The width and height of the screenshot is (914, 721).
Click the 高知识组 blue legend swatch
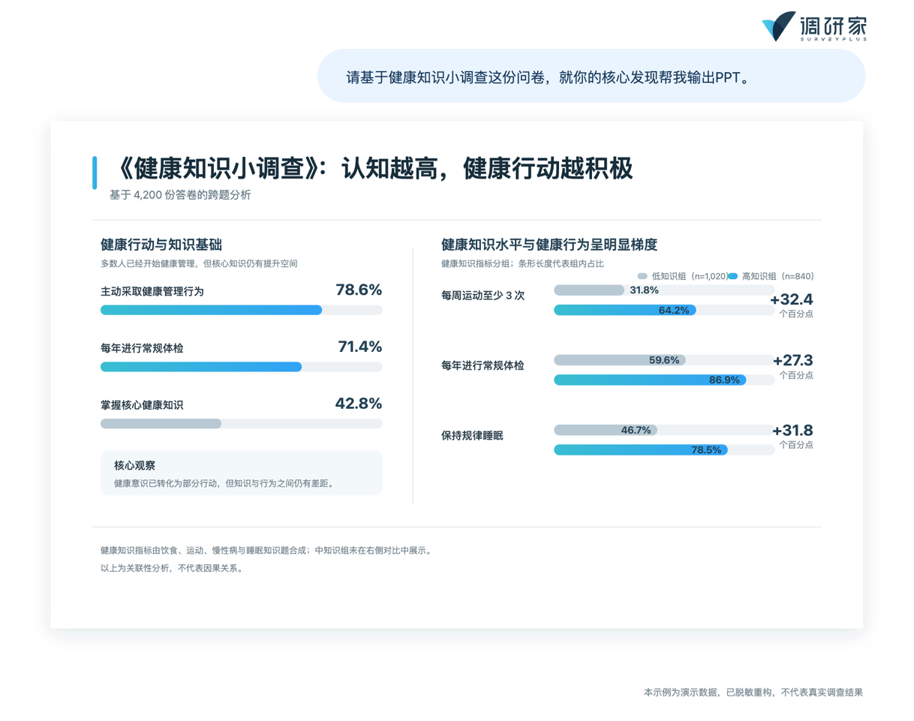[733, 276]
